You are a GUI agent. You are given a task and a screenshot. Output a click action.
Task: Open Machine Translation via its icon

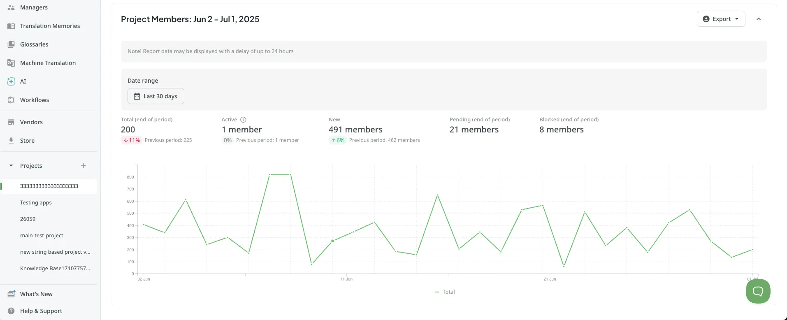[x=11, y=63]
